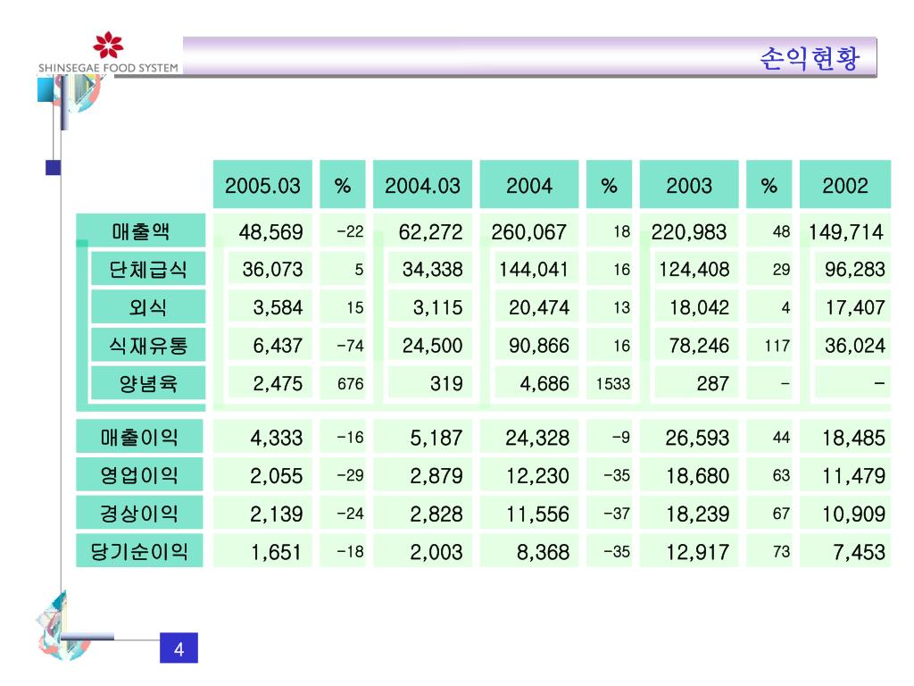The height and width of the screenshot is (686, 914).
Task: Click the 손익현황 slide title
Action: point(810,58)
